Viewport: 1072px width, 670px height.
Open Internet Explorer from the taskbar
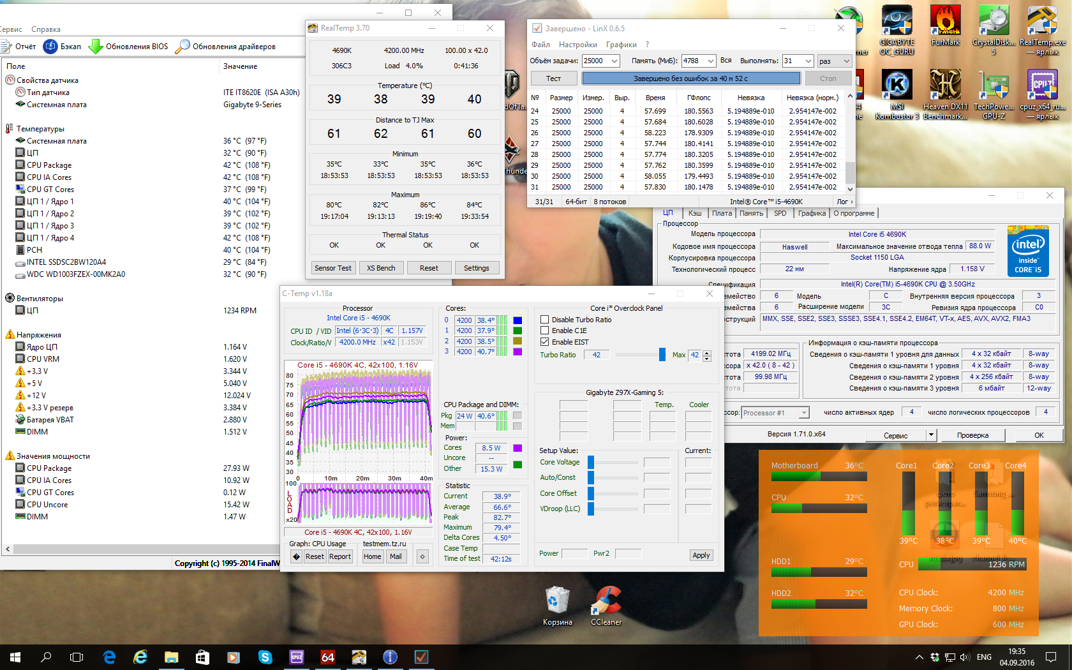(140, 657)
